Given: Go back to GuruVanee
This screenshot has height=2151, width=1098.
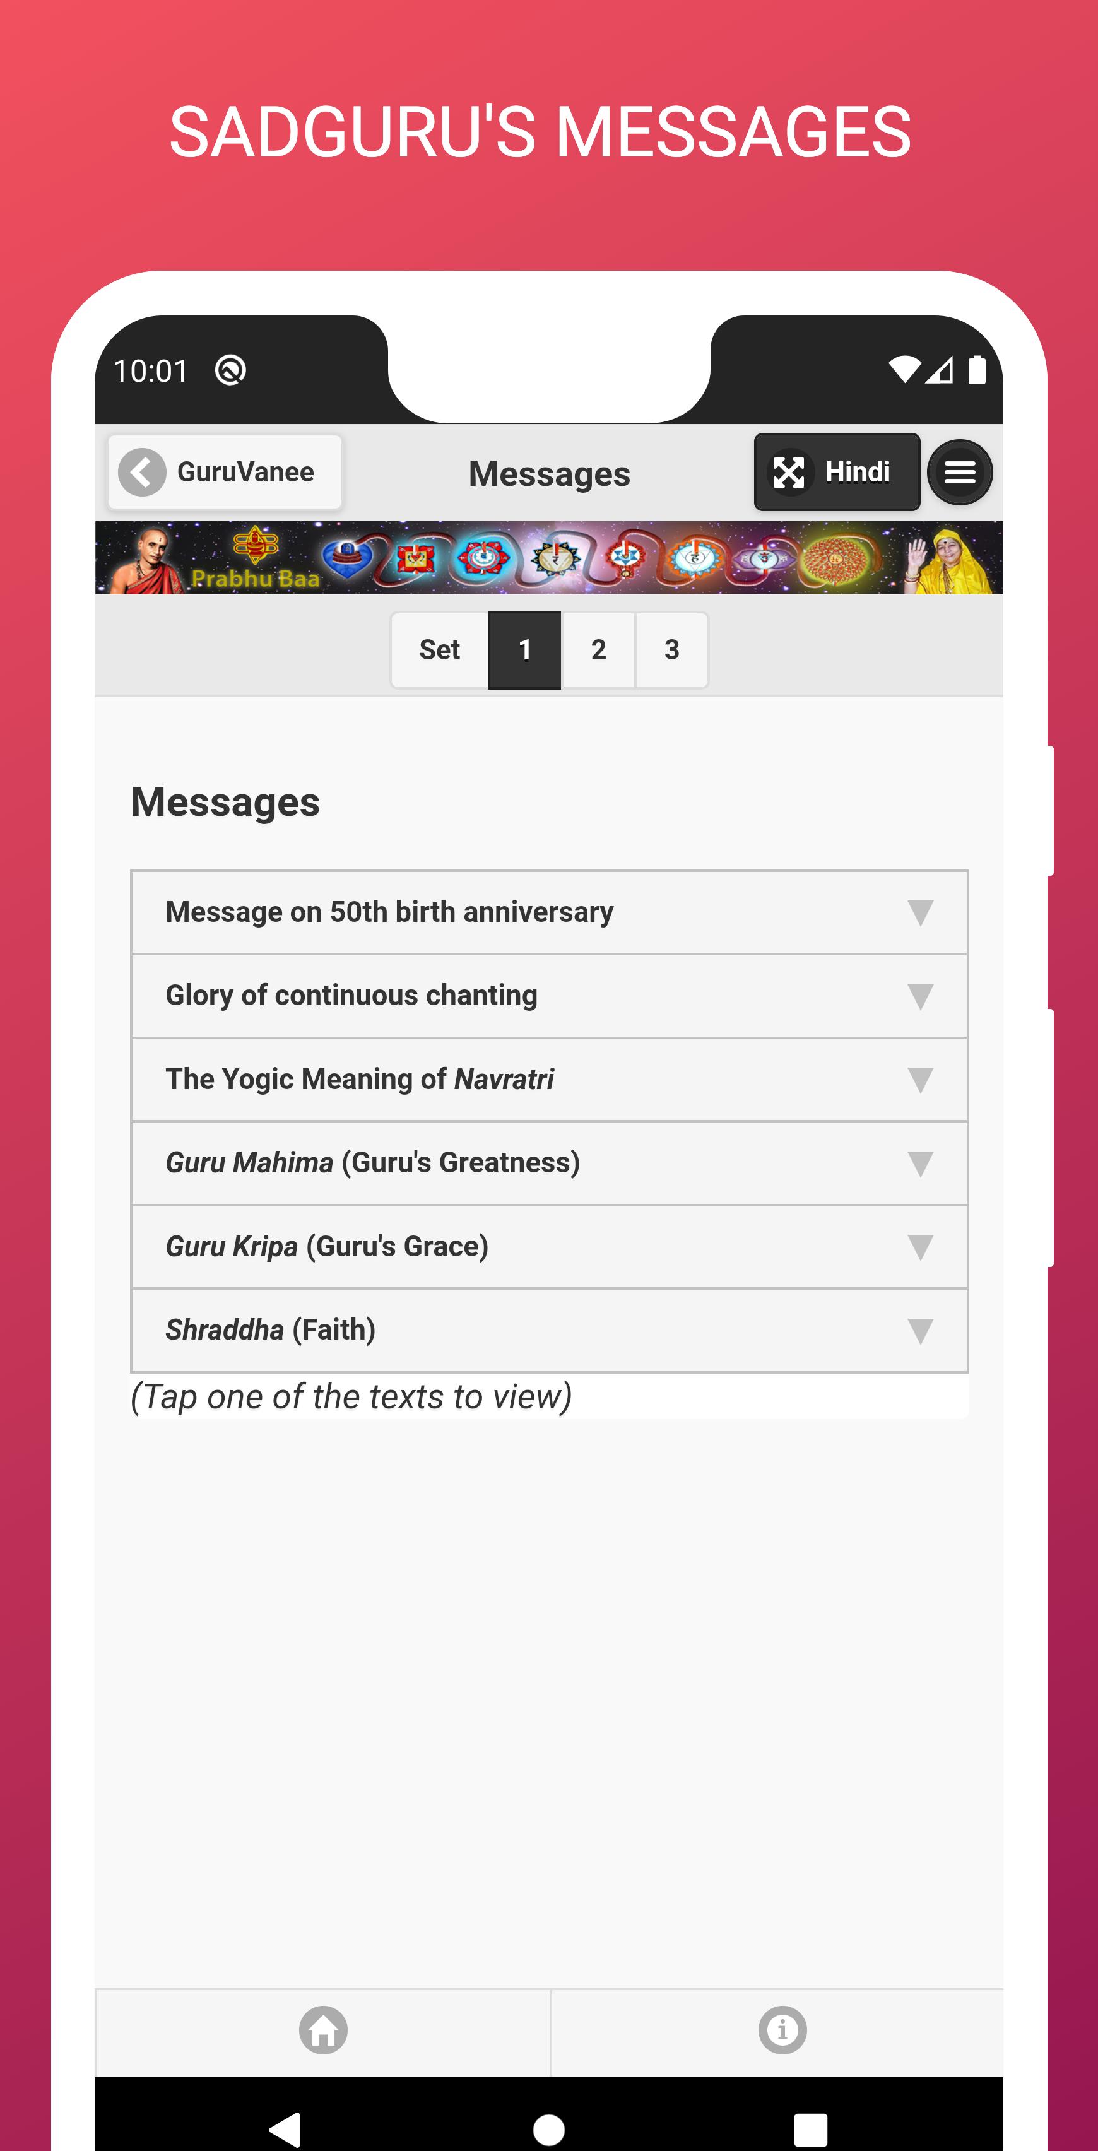Looking at the screenshot, I should point(225,472).
